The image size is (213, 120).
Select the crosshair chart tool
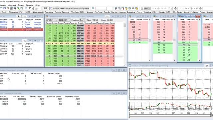coord(158,8)
